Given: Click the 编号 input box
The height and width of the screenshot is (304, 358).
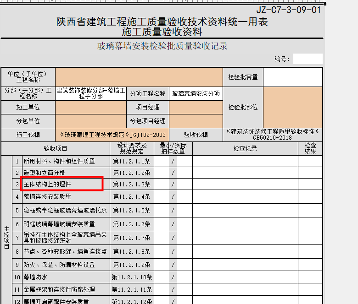Looking at the screenshot, I should coord(308,59).
